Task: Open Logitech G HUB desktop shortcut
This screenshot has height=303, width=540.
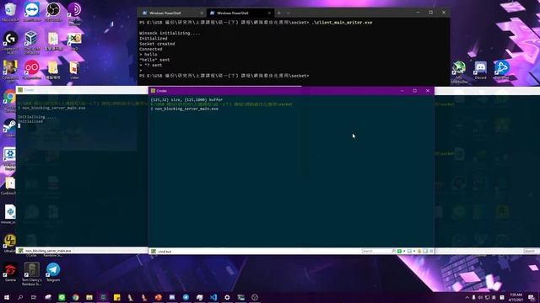Action: click(x=10, y=42)
